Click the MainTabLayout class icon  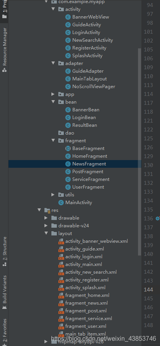68,79
